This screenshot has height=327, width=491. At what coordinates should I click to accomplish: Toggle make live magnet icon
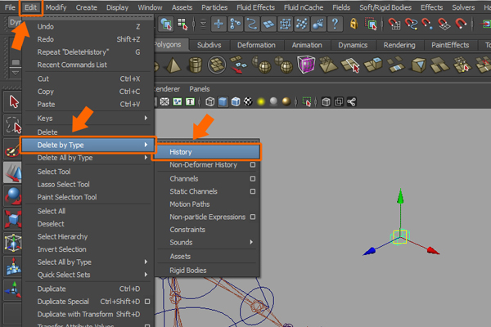click(x=461, y=24)
